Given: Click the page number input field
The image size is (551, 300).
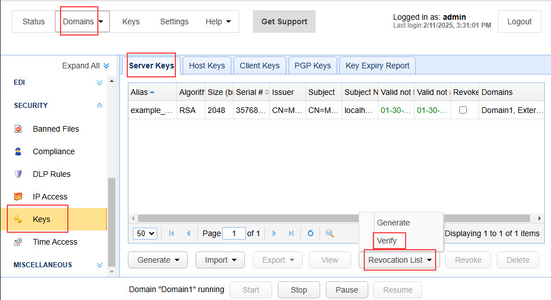Looking at the screenshot, I should point(234,233).
